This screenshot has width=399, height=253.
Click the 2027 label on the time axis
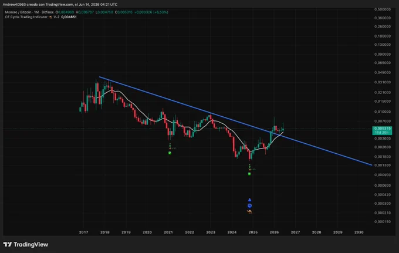tap(295, 232)
